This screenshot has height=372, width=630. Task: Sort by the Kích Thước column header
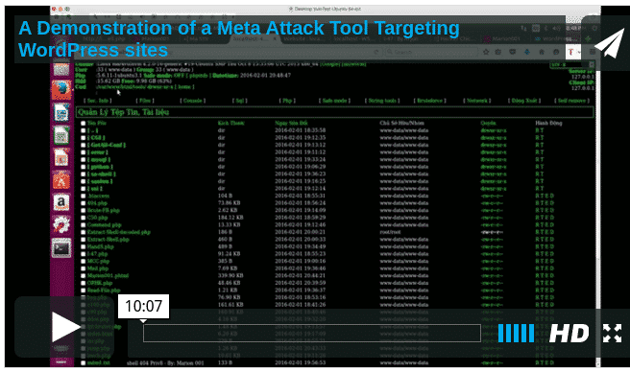point(231,123)
